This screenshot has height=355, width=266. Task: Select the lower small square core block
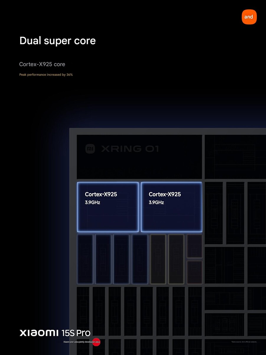(x=195, y=272)
